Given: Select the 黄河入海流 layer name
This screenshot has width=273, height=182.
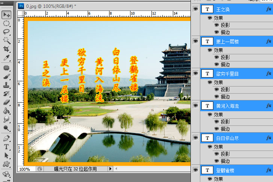Looking at the screenshot, I should click(227, 106).
